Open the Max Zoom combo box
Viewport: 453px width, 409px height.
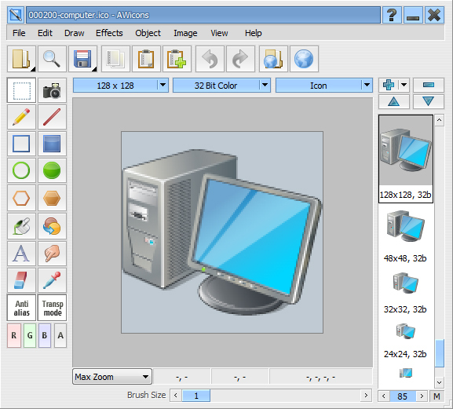[112, 377]
